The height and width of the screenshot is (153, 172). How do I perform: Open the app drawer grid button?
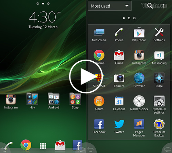43,146
